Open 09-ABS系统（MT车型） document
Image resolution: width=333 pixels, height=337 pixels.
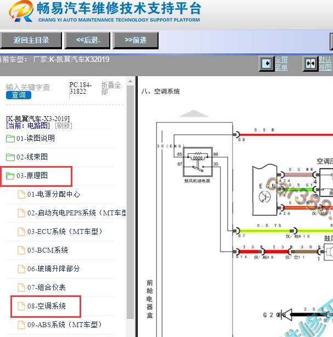click(x=65, y=325)
